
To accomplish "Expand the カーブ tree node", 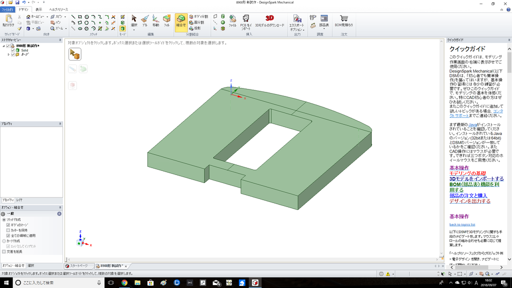I will [9, 54].
